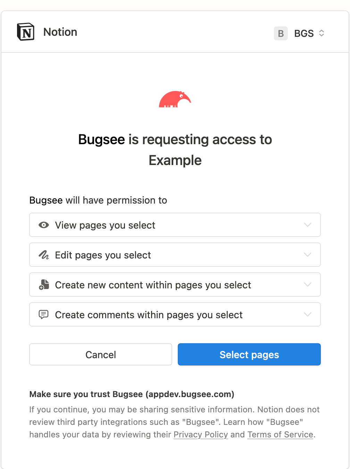Click the up-down arrows beside BGS

pos(321,33)
